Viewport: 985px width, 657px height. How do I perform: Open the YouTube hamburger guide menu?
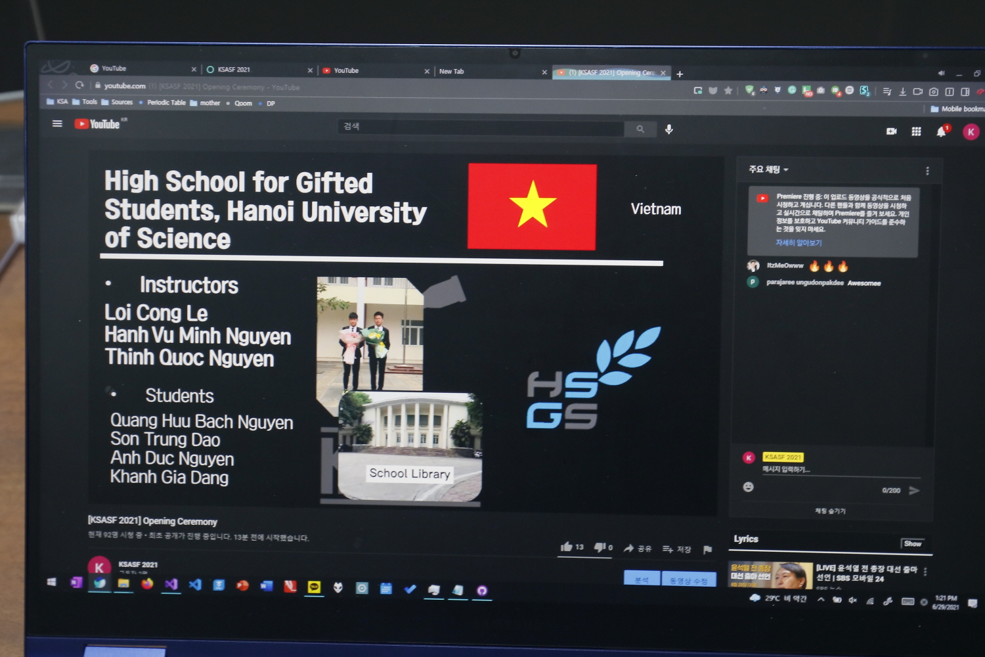click(x=57, y=124)
